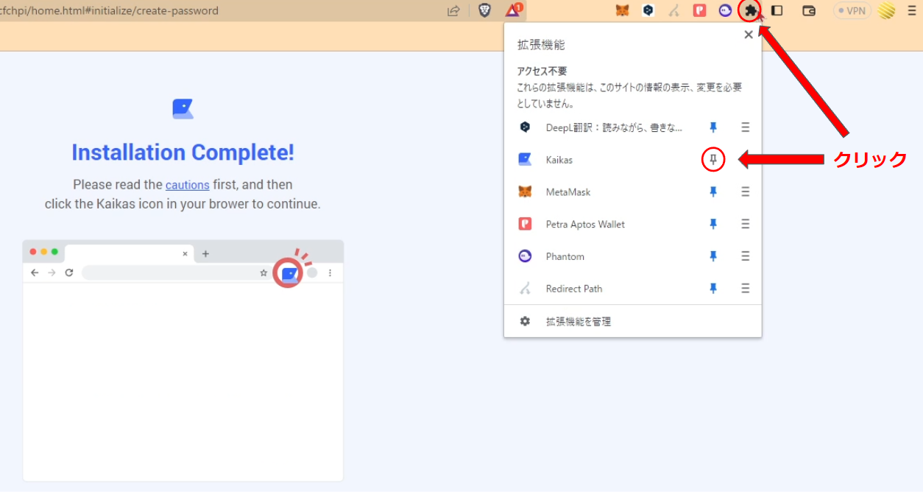923x492 pixels.
Task: Open the cautions link
Action: coord(187,184)
